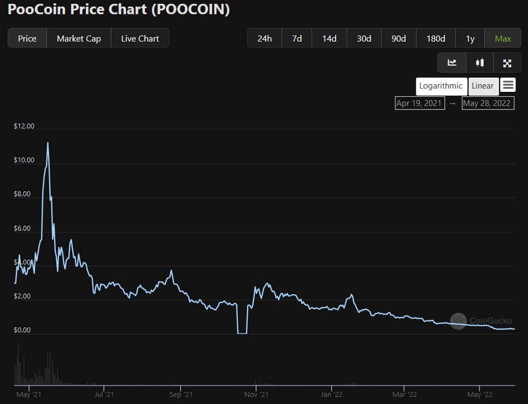Image resolution: width=528 pixels, height=404 pixels.
Task: Set time range to 7d
Action: 297,38
